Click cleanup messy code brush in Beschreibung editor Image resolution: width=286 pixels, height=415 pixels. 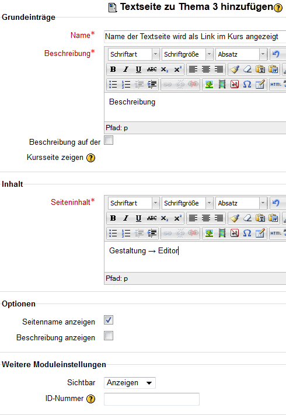(235, 69)
